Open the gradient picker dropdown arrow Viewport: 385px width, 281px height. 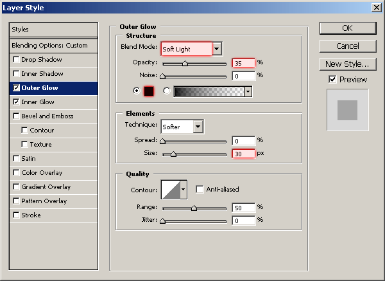[248, 91]
